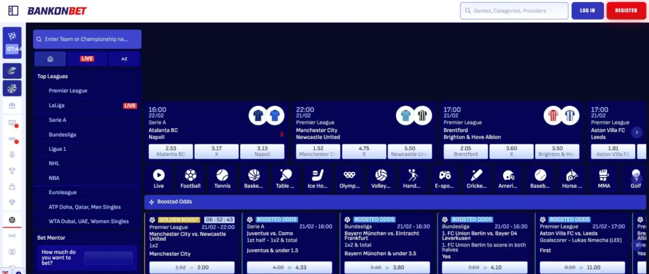Click the LOG IN button
Image resolution: width=649 pixels, height=274 pixels.
click(588, 11)
